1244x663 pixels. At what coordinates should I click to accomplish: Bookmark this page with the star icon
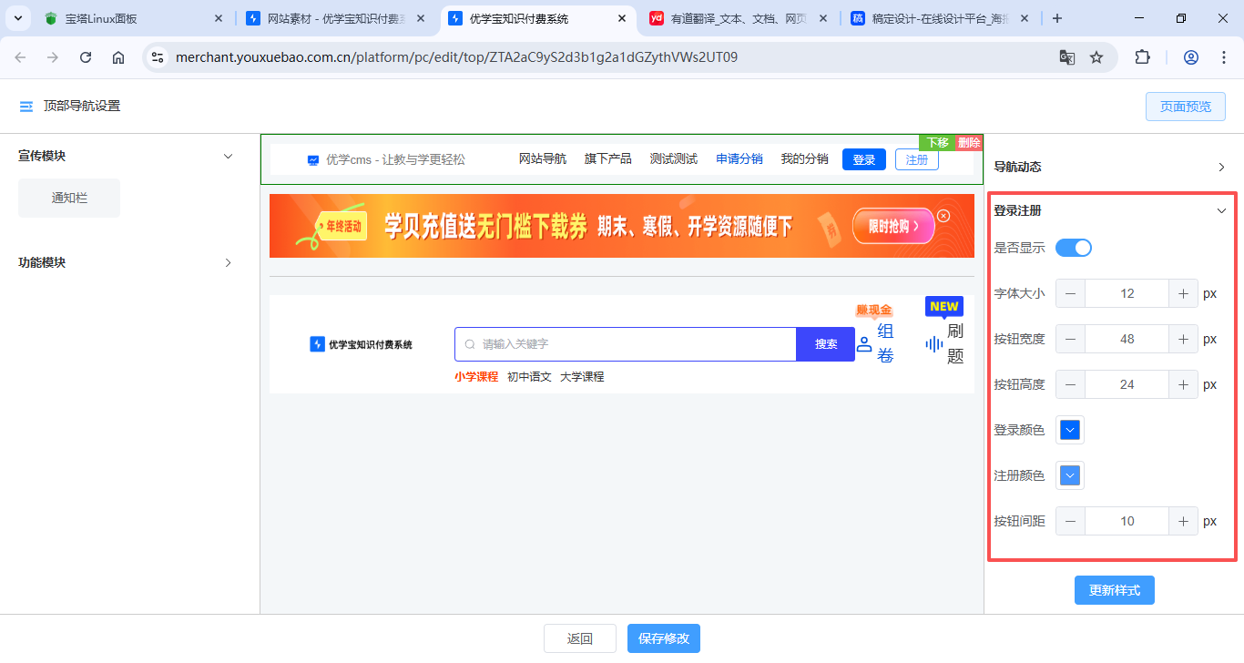tap(1096, 57)
